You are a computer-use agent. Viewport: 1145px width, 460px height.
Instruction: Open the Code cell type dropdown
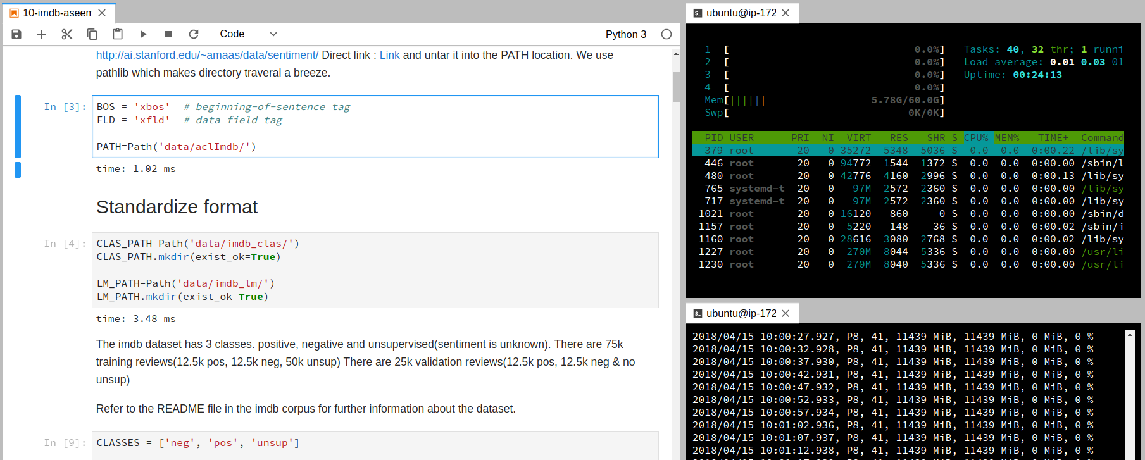(248, 34)
